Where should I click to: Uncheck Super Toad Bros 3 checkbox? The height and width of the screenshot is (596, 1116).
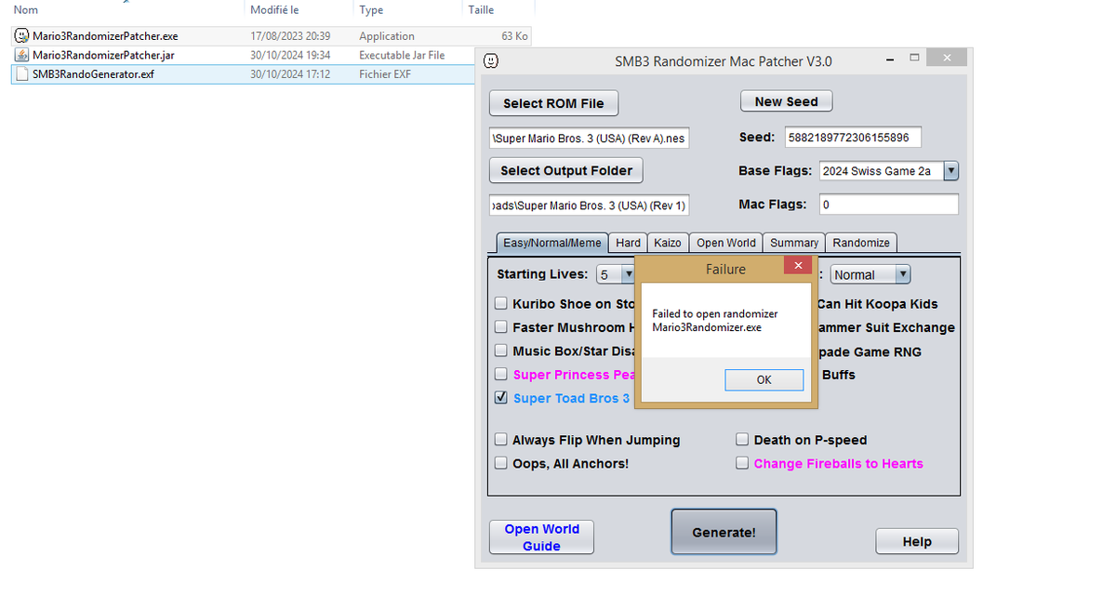pos(501,398)
